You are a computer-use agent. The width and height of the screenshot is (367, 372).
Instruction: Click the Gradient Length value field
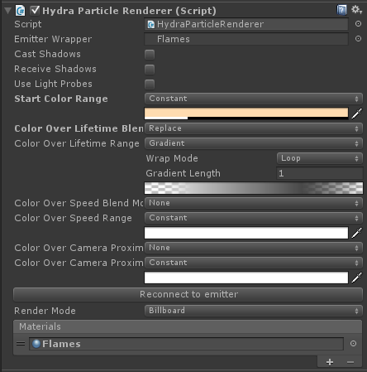[x=320, y=173]
